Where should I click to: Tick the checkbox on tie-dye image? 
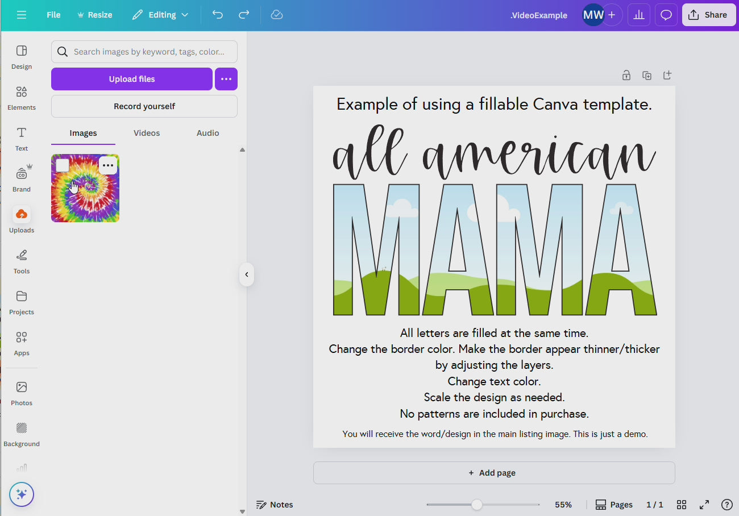click(63, 165)
